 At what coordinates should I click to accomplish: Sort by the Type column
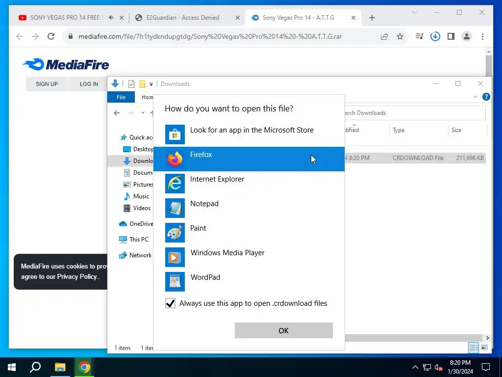pos(419,130)
